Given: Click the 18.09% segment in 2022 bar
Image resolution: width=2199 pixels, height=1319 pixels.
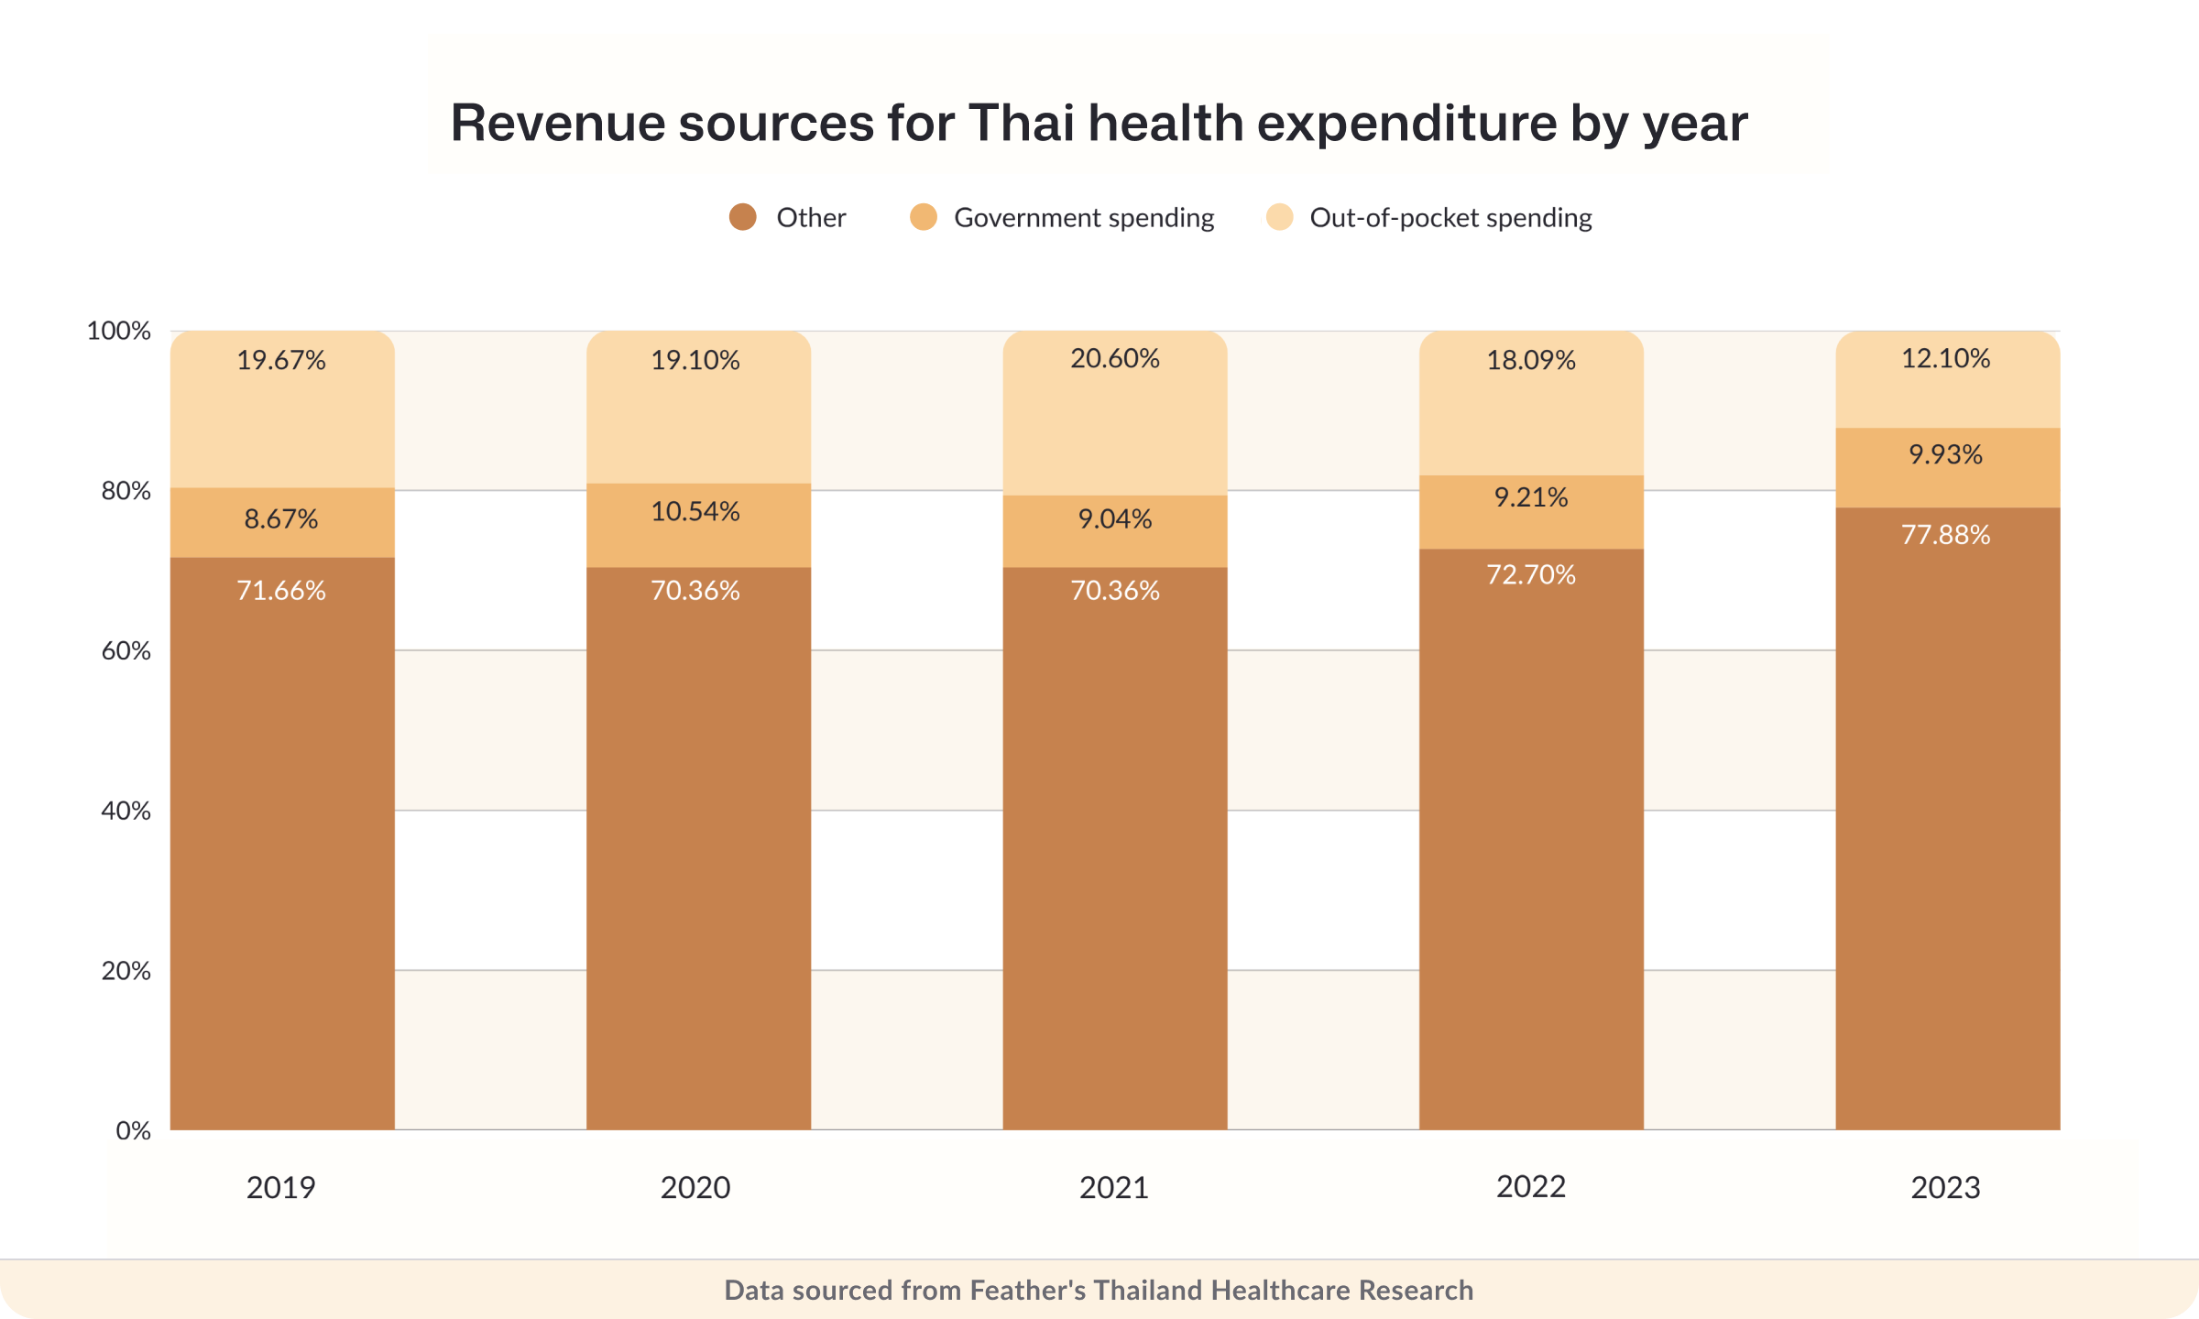Looking at the screenshot, I should click(1531, 403).
